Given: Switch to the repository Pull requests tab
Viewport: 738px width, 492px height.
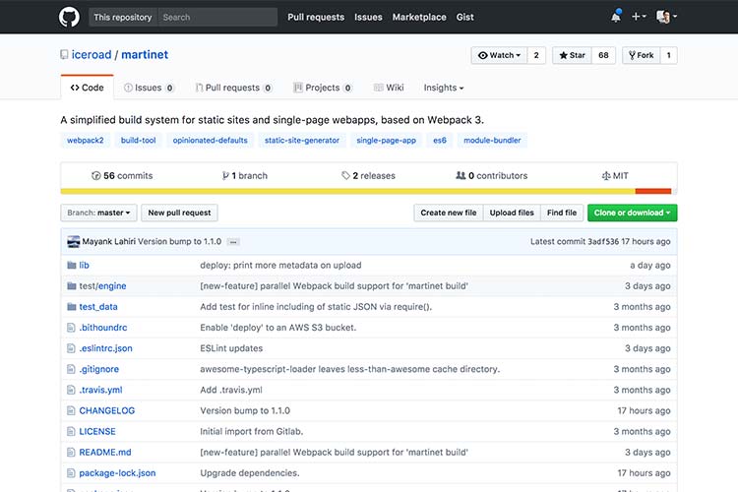Looking at the screenshot, I should pyautogui.click(x=233, y=88).
